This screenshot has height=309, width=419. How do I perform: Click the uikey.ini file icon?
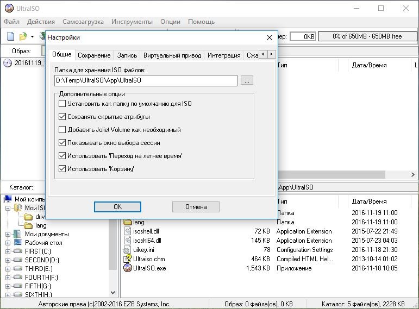pyautogui.click(x=127, y=250)
